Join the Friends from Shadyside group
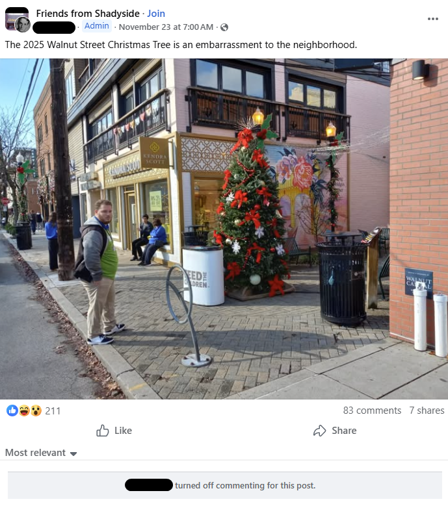448x506 pixels. pos(156,13)
